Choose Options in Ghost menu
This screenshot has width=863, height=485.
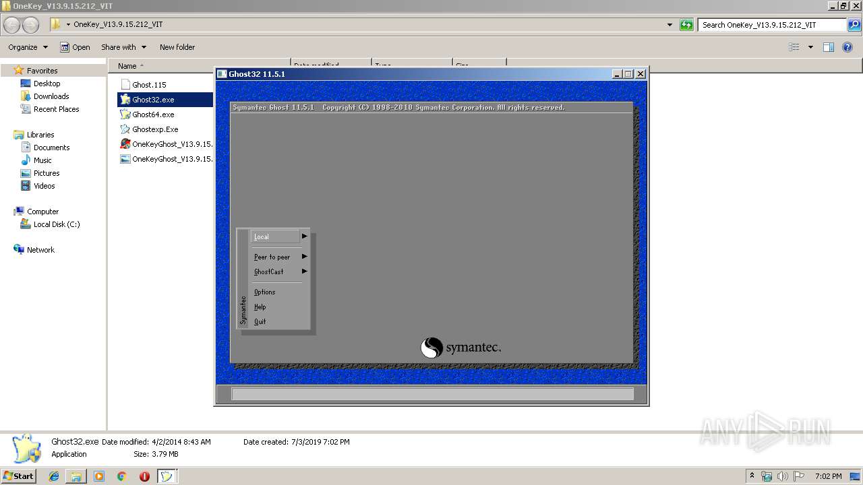264,292
